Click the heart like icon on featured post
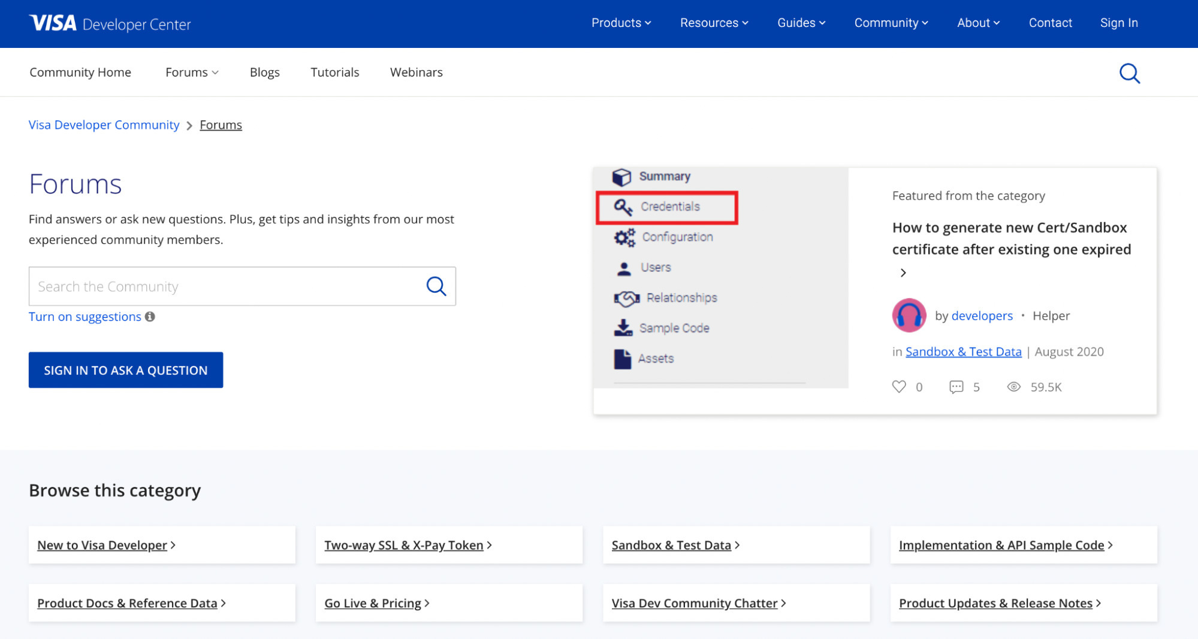The width and height of the screenshot is (1198, 639). pos(898,387)
